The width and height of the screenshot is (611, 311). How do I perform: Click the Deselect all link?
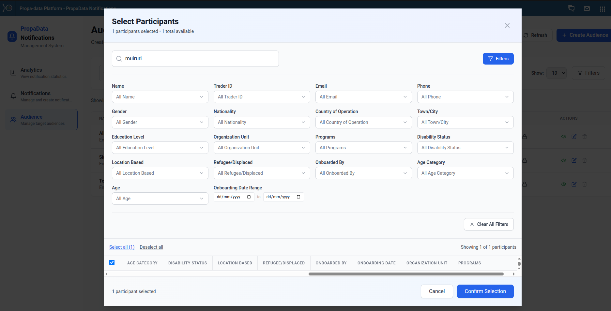(x=151, y=247)
